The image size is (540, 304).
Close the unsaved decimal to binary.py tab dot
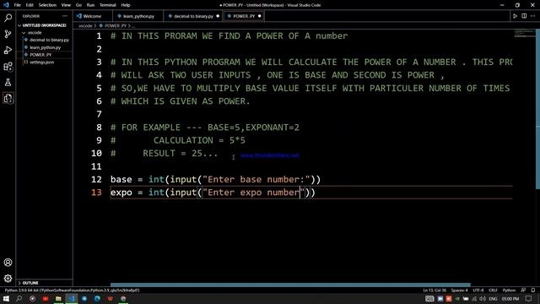click(218, 16)
